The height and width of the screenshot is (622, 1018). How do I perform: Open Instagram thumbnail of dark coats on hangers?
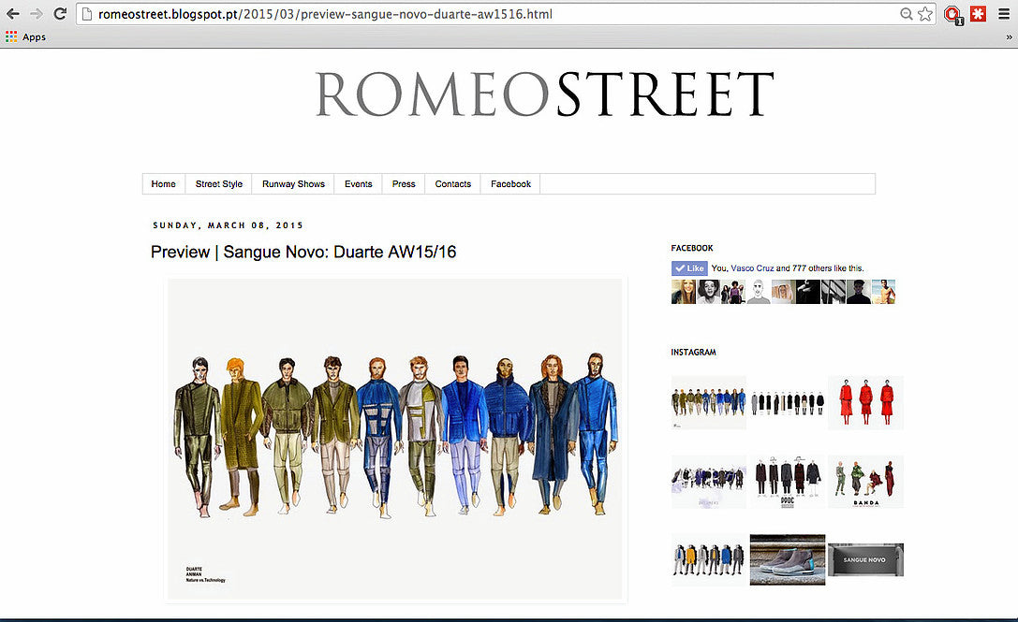point(788,482)
